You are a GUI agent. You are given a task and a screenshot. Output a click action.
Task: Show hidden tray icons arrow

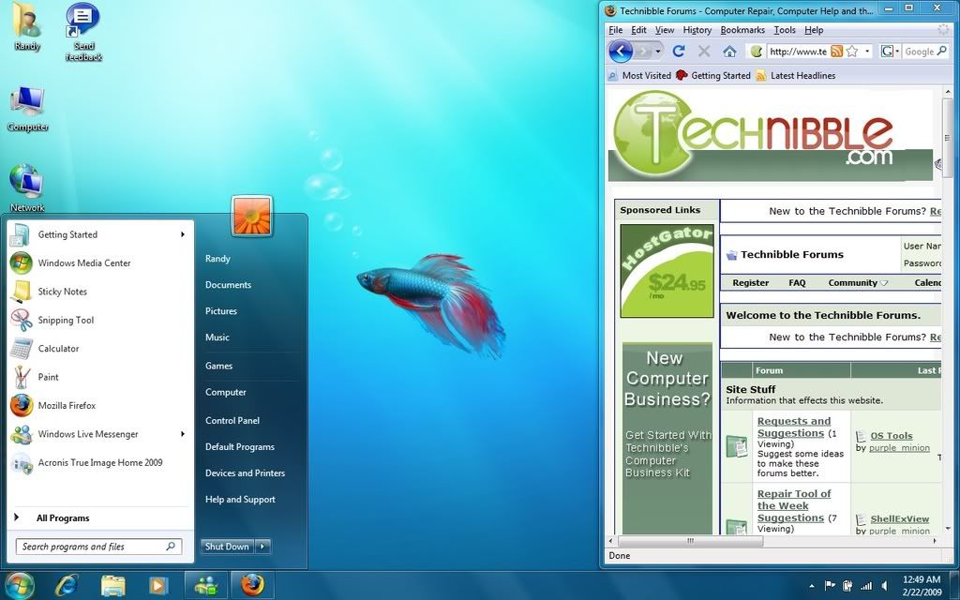(812, 586)
